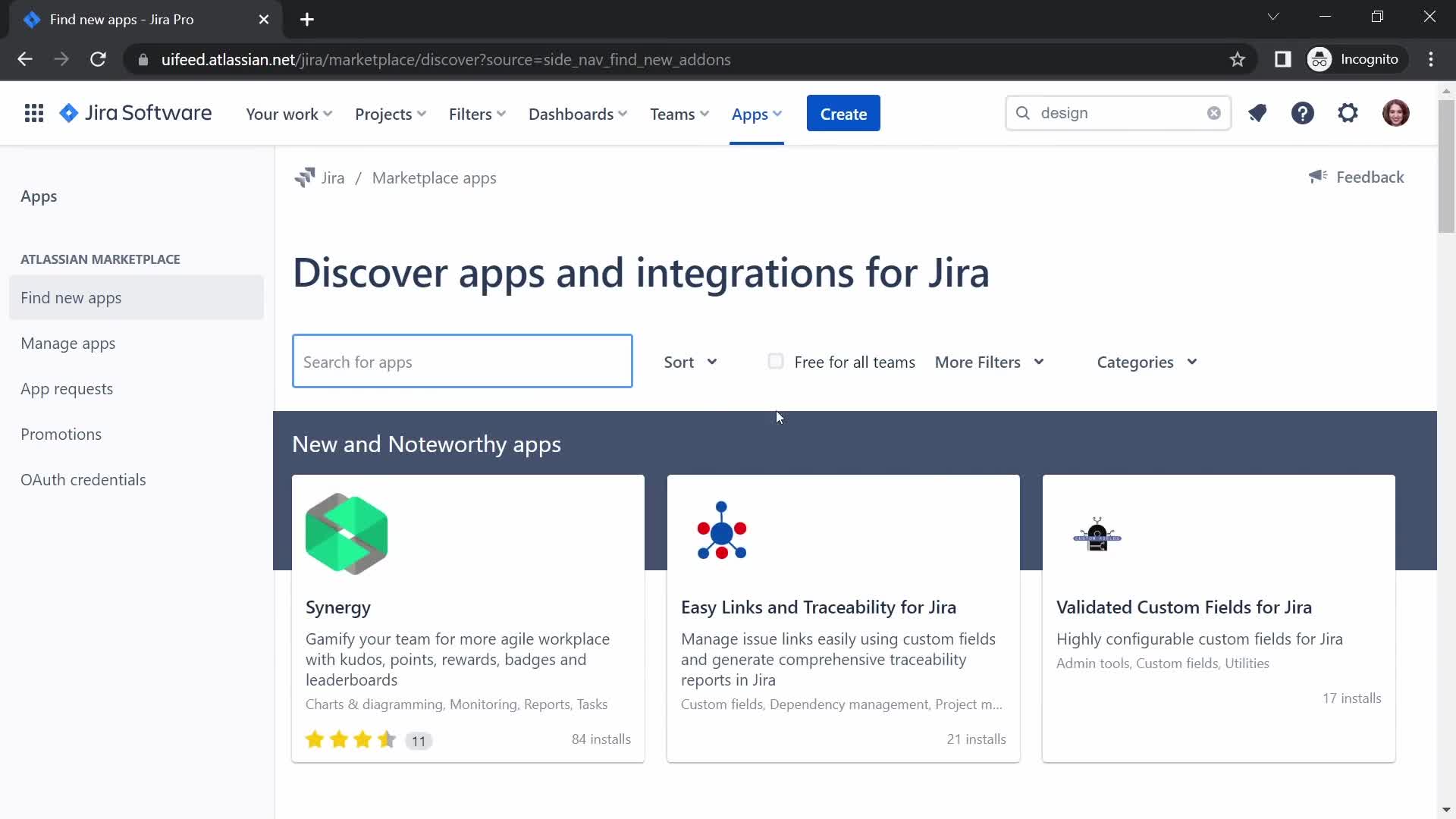Screen dimensions: 1456x819
Task: Select Manage apps in sidebar
Action: point(136,344)
